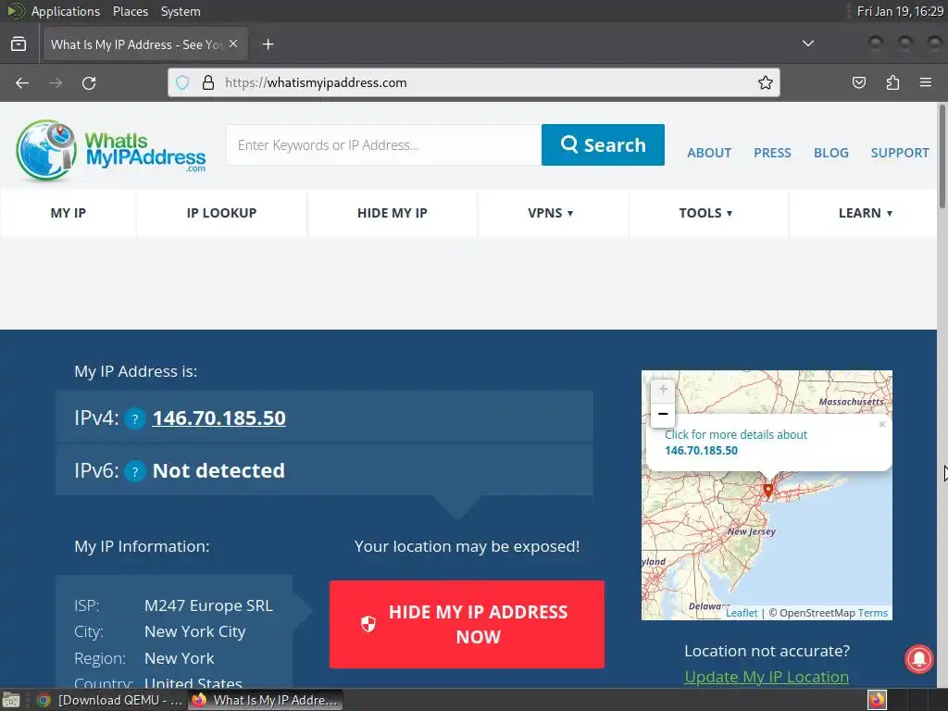Open the MY IP navigation item
Screen dimensions: 948x711
pos(69,213)
